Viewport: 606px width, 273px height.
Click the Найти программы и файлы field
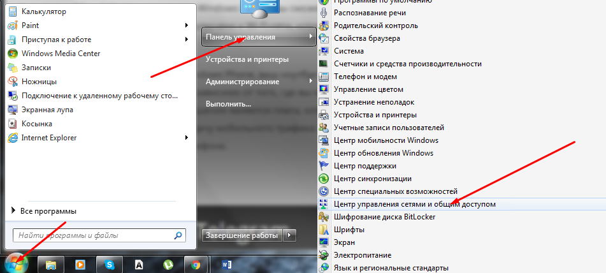(99, 235)
